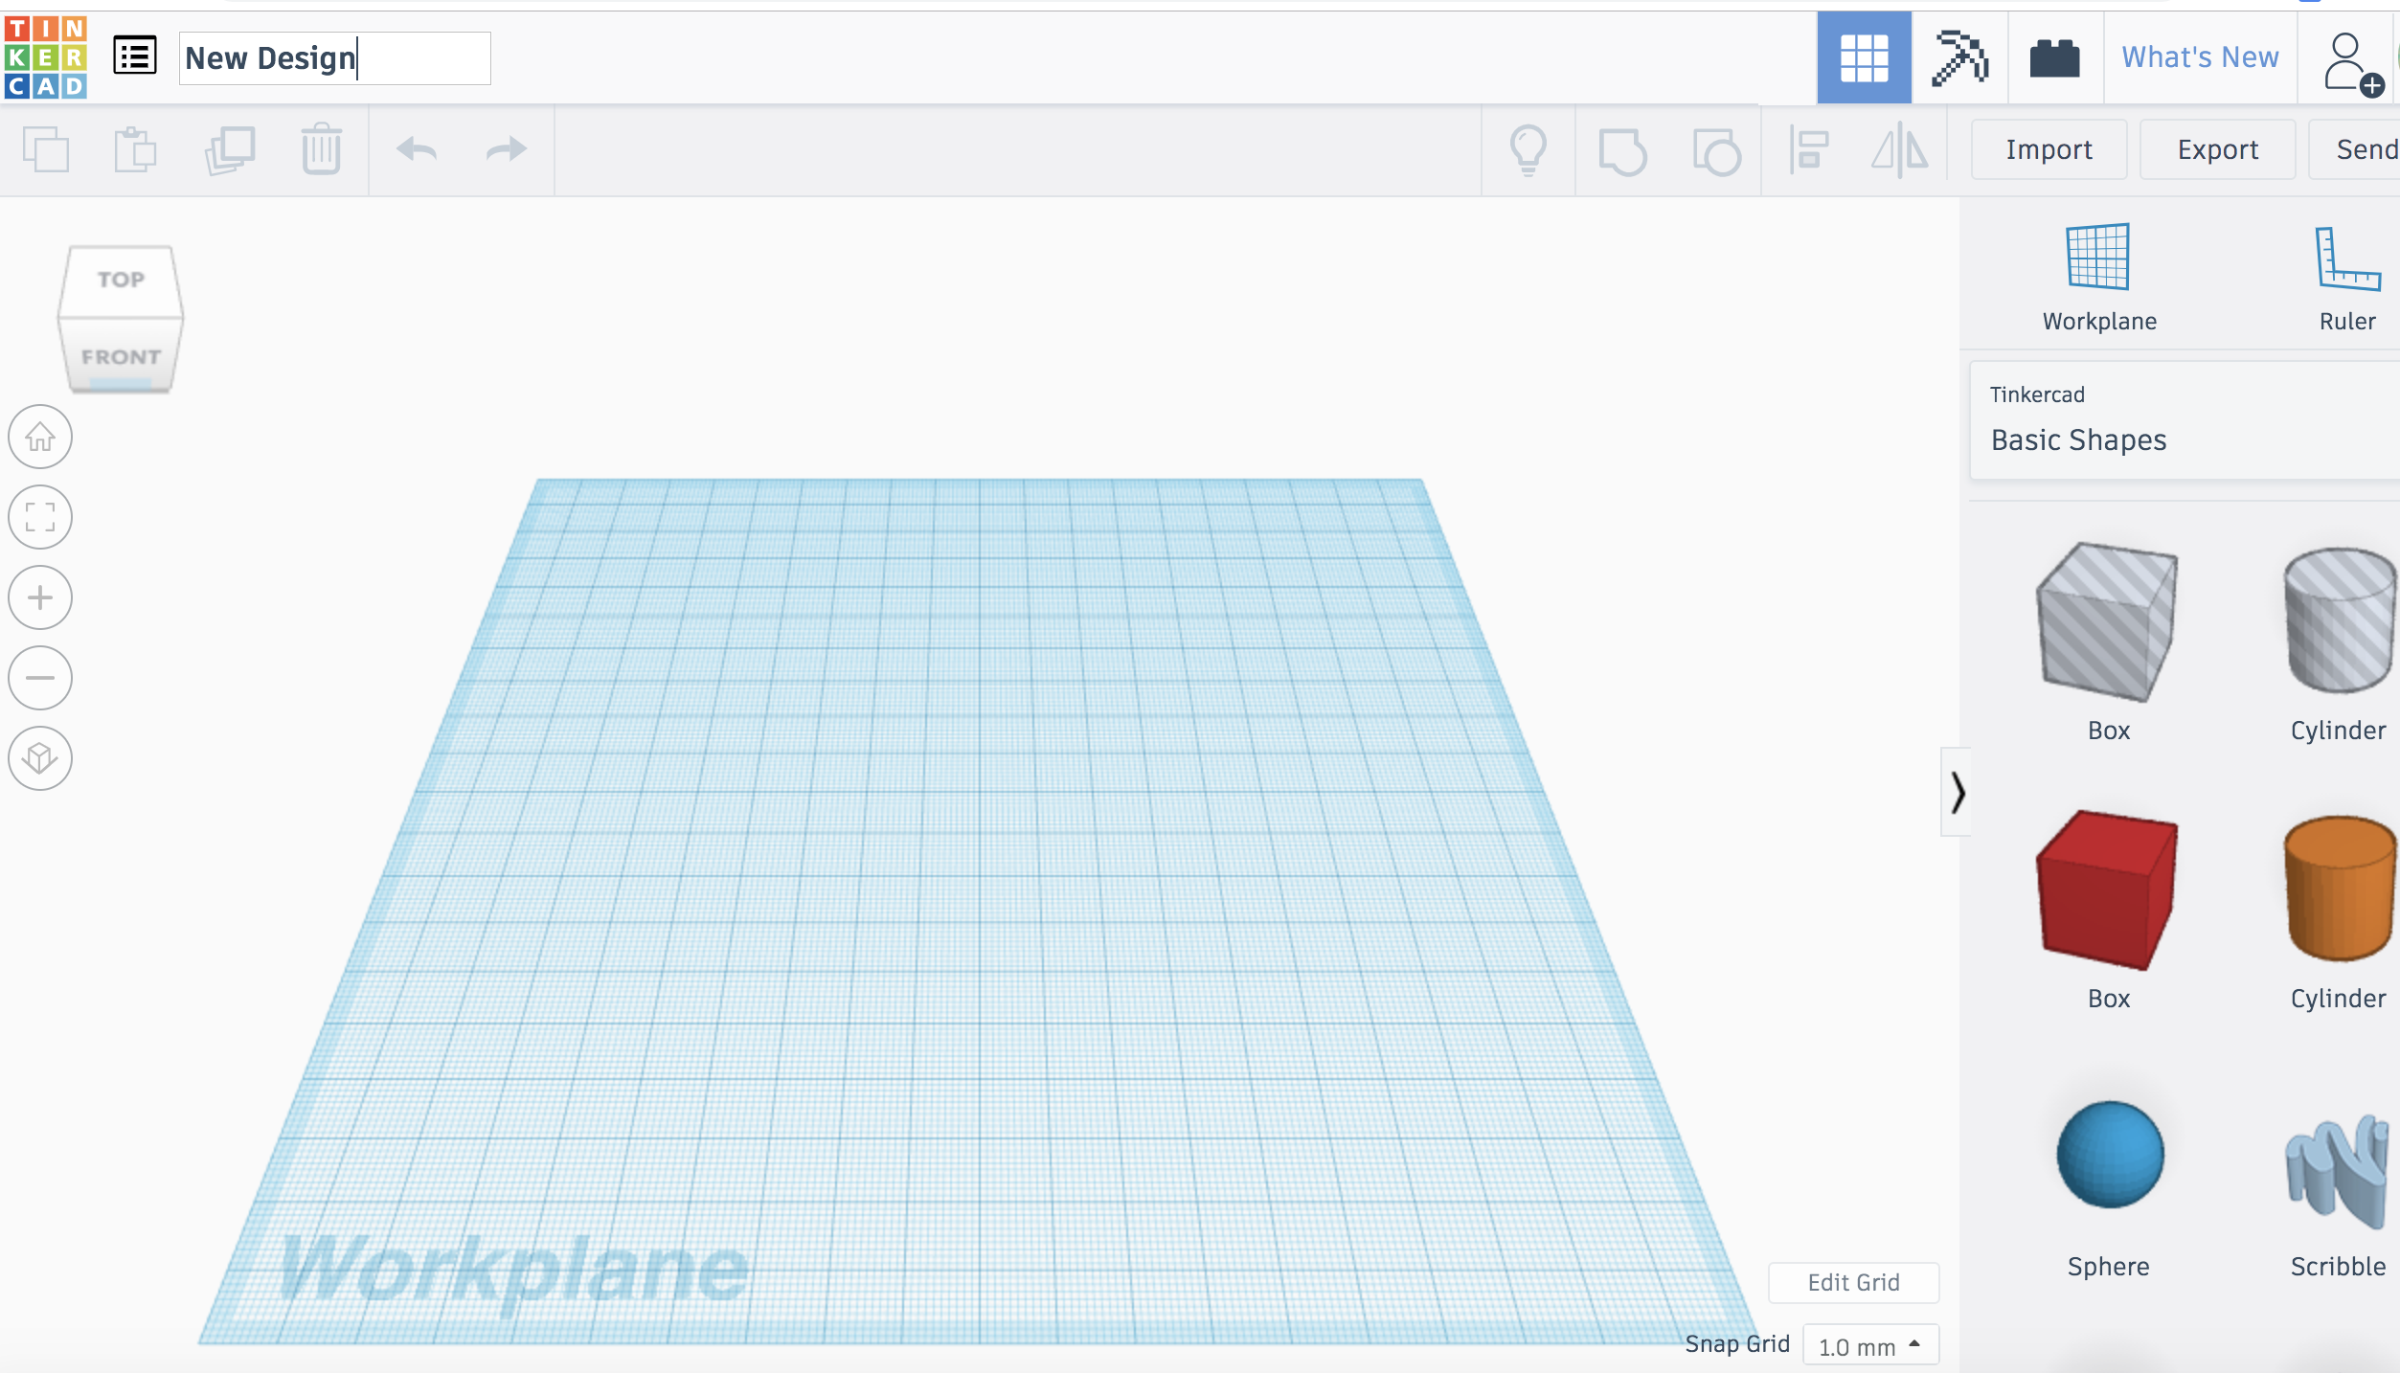
Task: Select the Align tool icon
Action: [1808, 150]
